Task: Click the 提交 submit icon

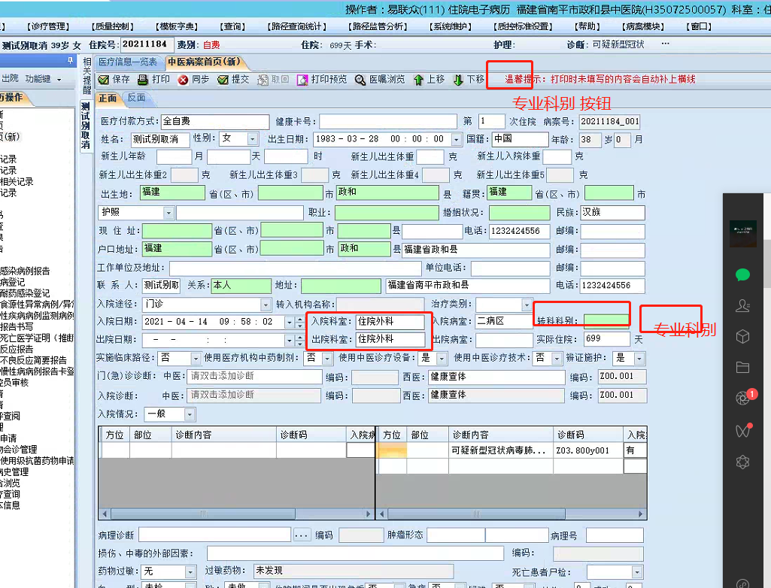Action: tap(223, 80)
